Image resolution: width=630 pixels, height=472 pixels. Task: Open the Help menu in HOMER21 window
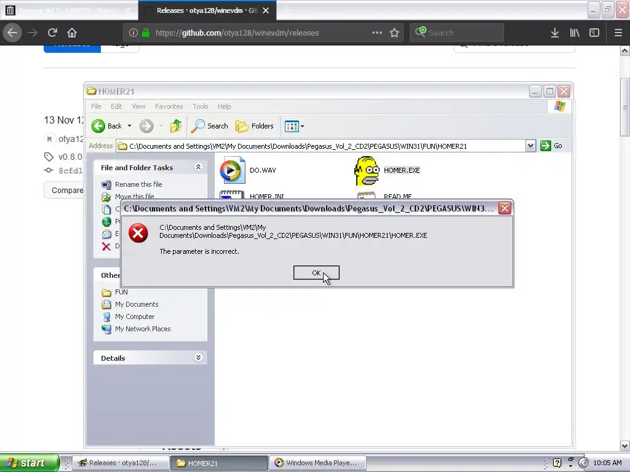click(x=224, y=106)
